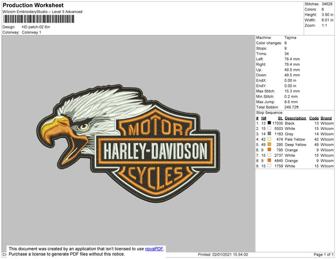Click the 'Deep Yellow' description text

click(x=296, y=145)
